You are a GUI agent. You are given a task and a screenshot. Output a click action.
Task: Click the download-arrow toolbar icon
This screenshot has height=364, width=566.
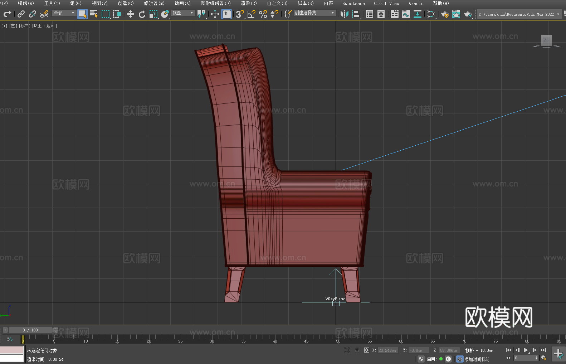click(418, 14)
